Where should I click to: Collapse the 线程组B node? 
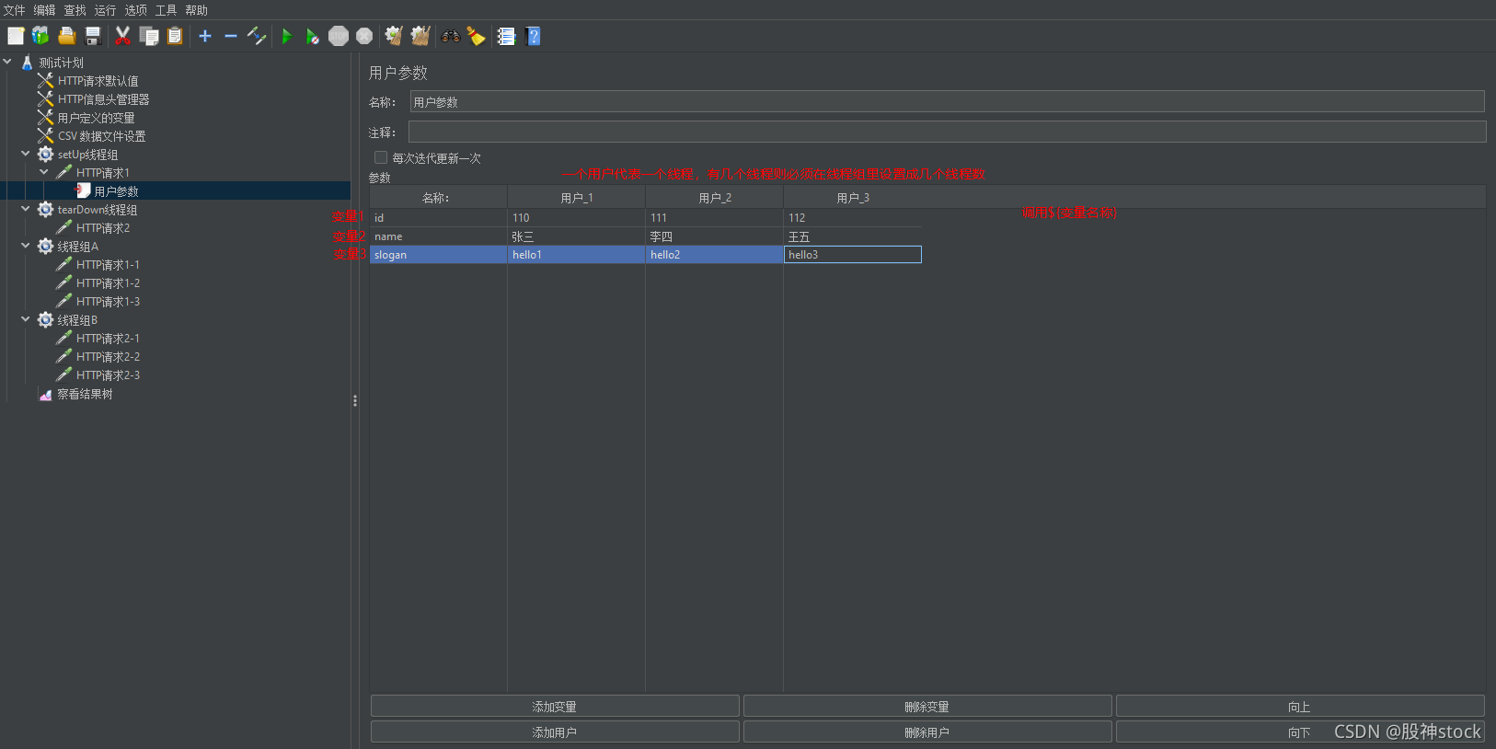pos(26,319)
